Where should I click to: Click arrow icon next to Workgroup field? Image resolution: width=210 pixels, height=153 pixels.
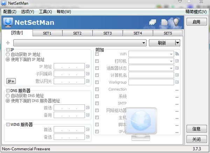(177, 82)
